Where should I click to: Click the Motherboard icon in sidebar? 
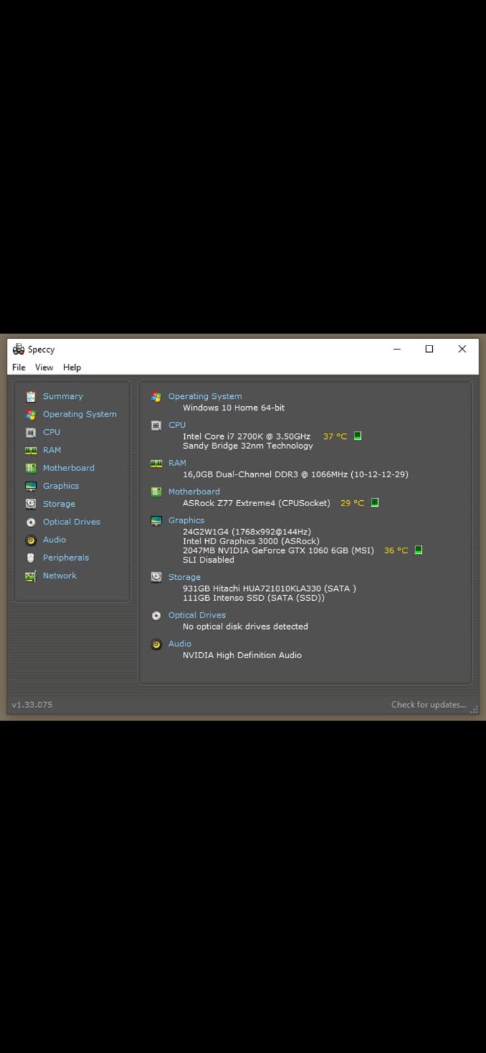click(x=30, y=468)
